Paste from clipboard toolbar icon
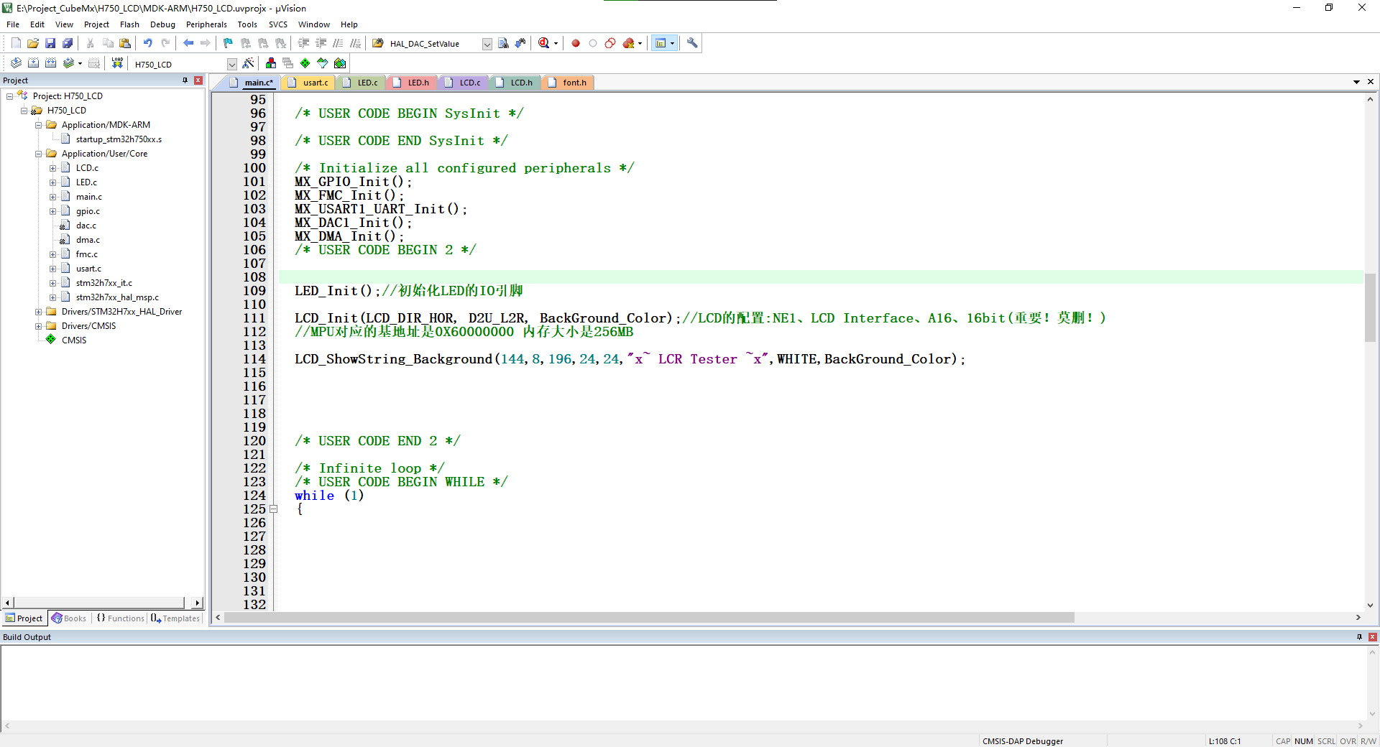This screenshot has width=1380, height=747. click(x=125, y=43)
